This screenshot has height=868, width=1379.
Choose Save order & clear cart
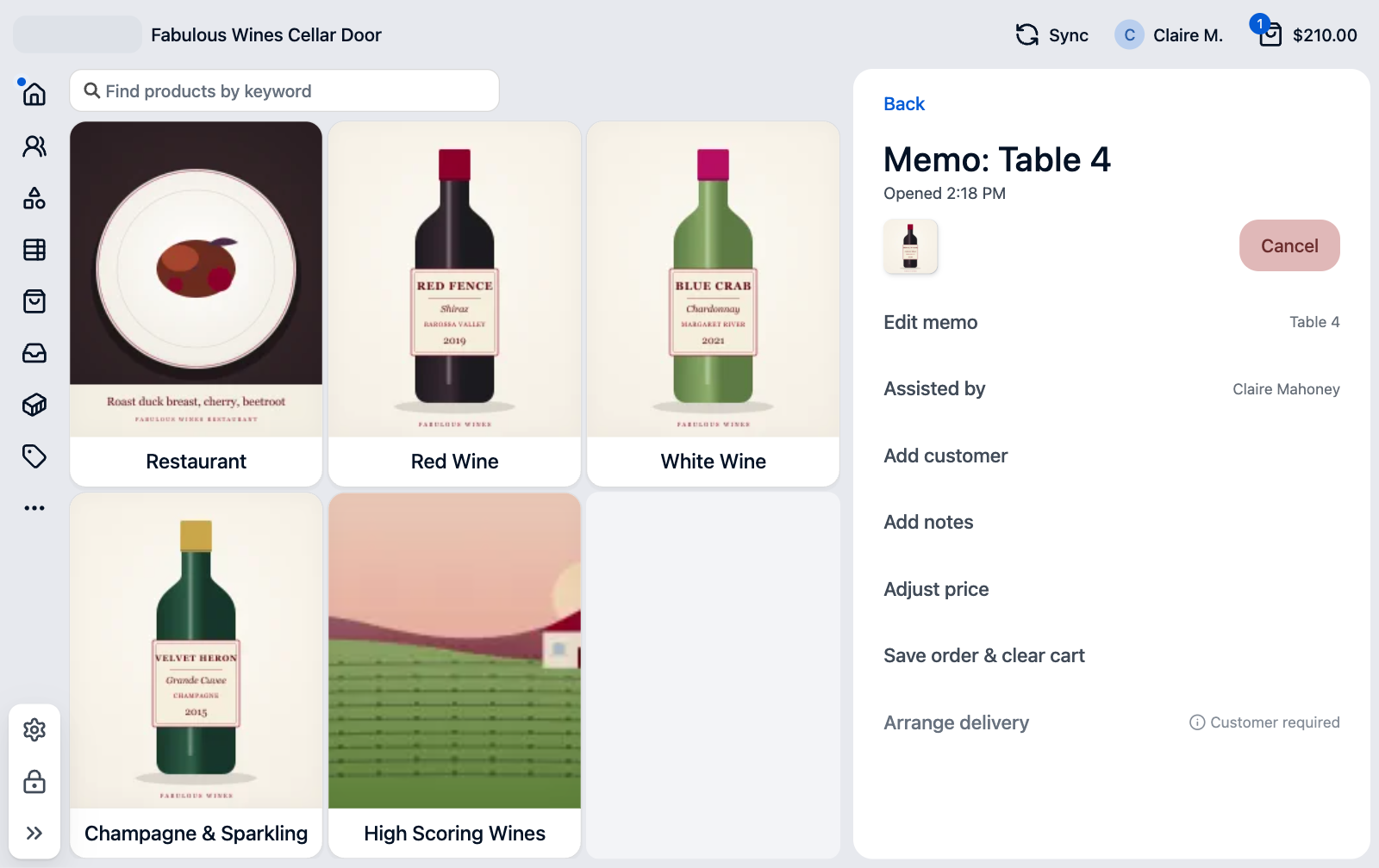pos(1112,655)
